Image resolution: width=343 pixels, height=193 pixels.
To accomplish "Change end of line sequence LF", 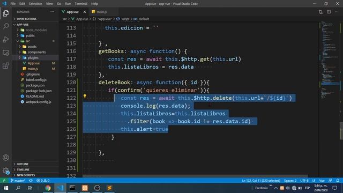I will [314, 181].
